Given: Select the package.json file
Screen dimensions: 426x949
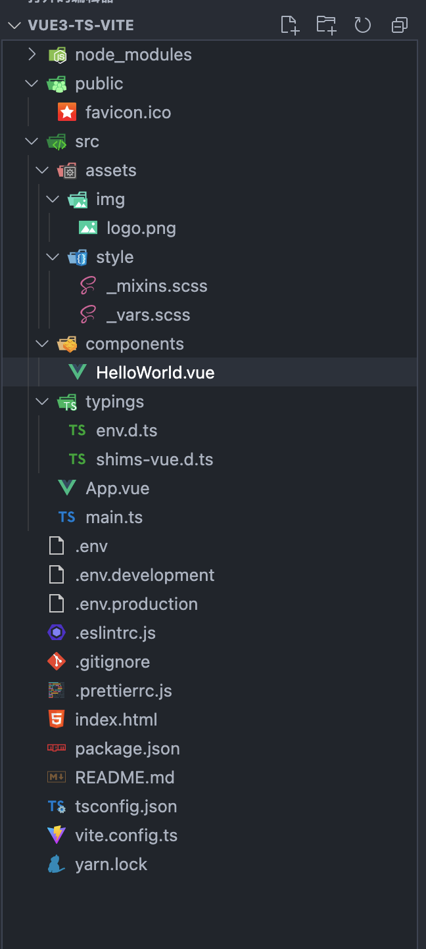Looking at the screenshot, I should click(x=127, y=749).
